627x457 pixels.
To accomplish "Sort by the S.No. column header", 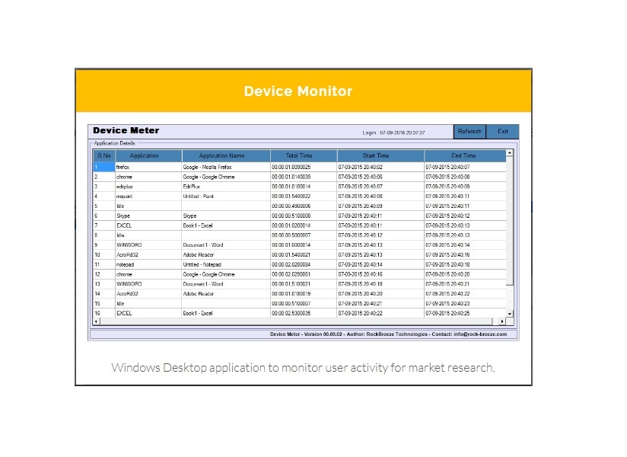I will pyautogui.click(x=103, y=156).
